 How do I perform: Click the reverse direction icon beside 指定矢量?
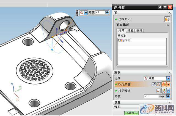click(154, 84)
